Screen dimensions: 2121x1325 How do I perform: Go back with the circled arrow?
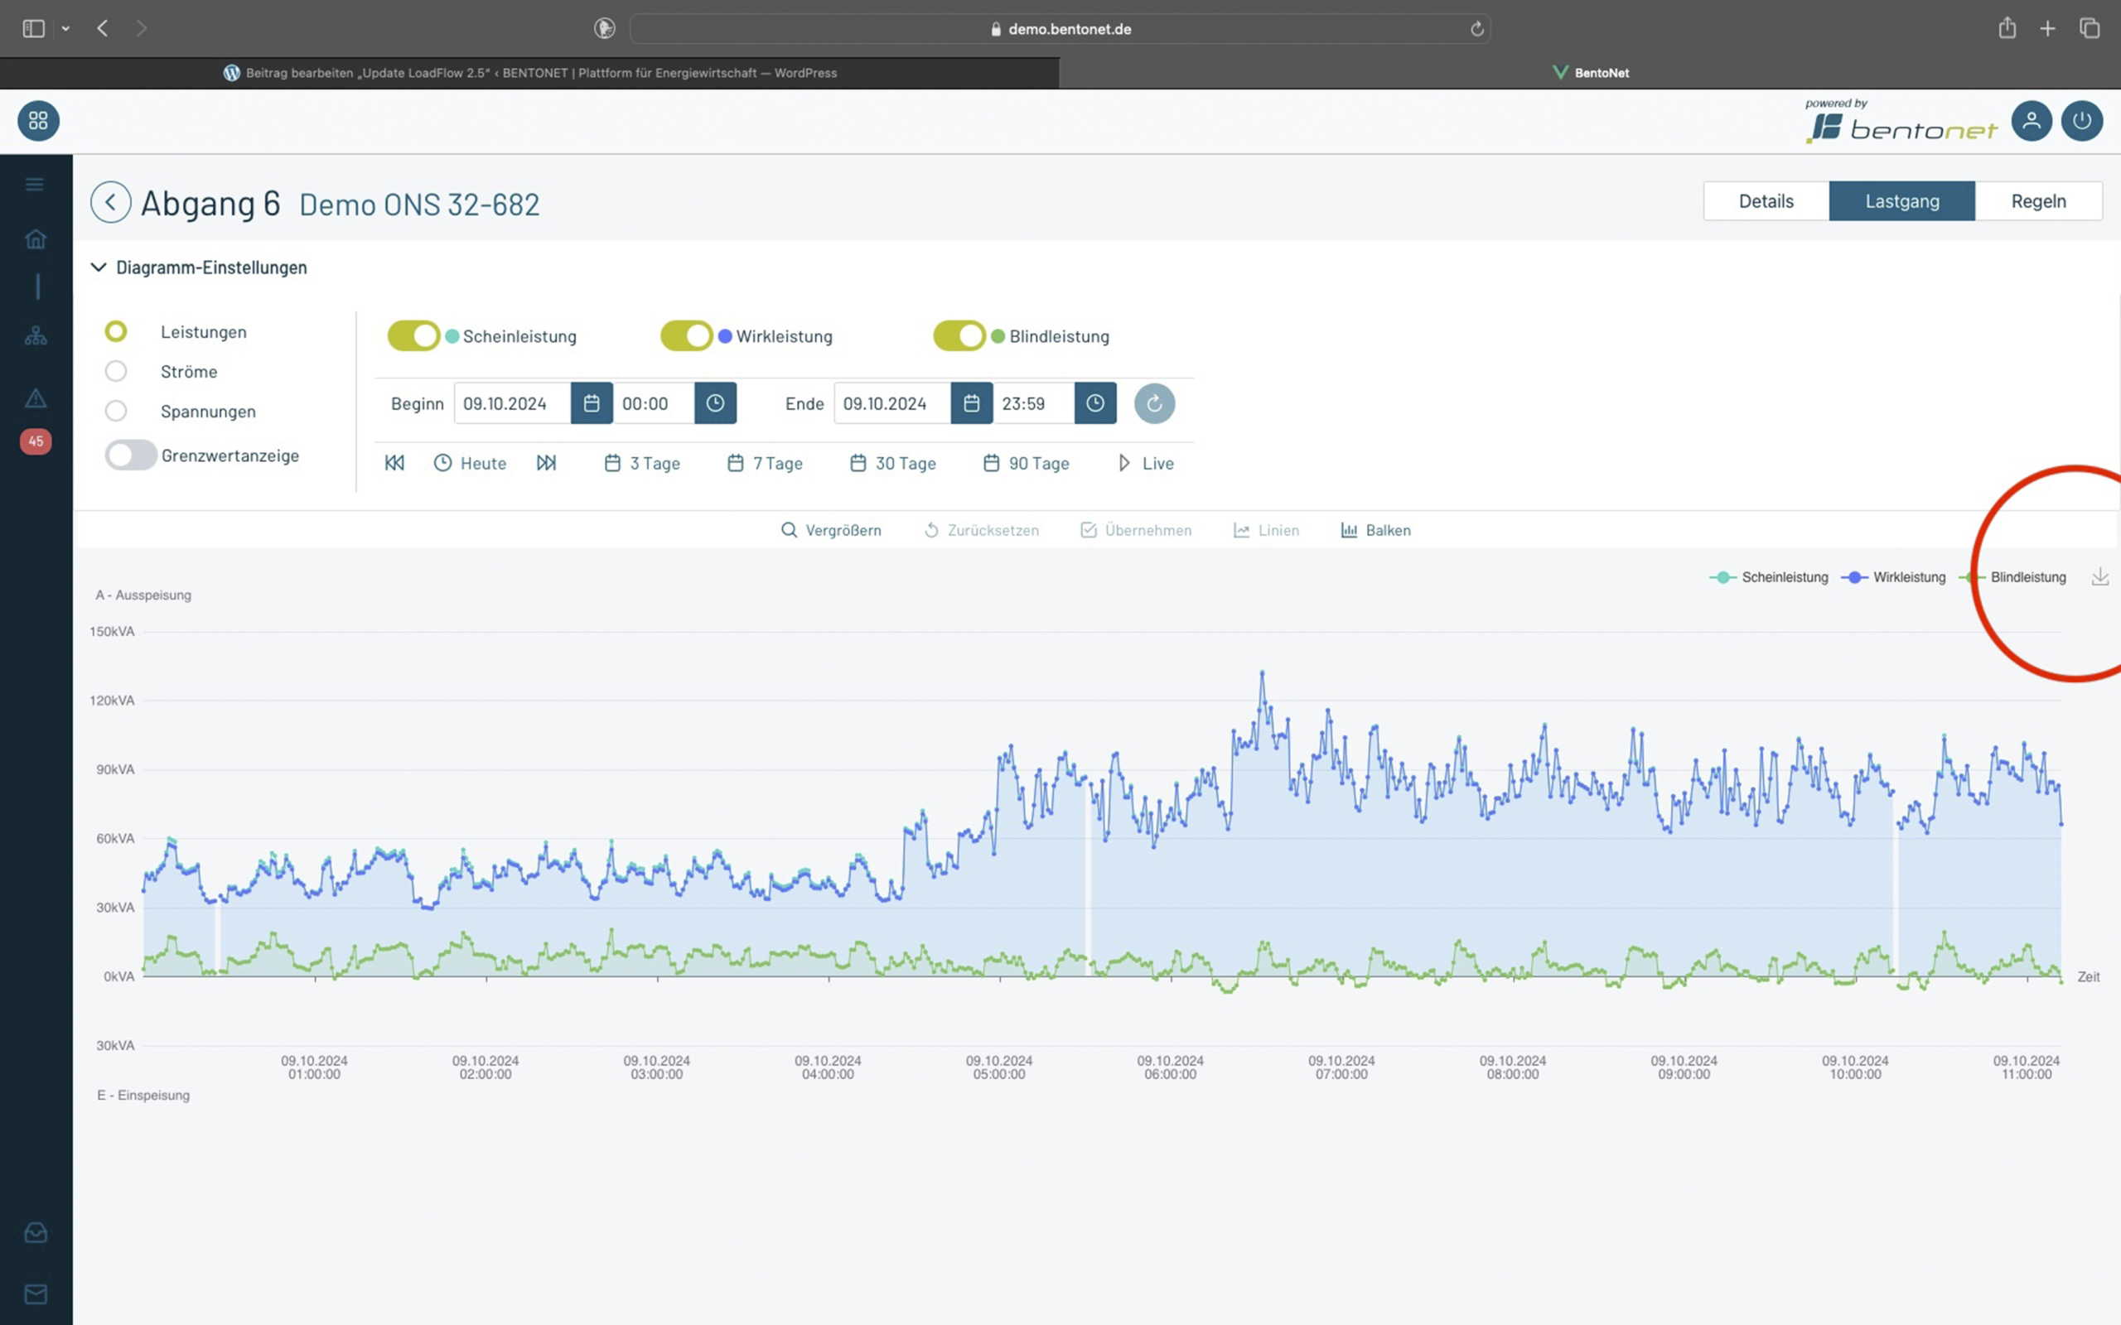tap(110, 202)
